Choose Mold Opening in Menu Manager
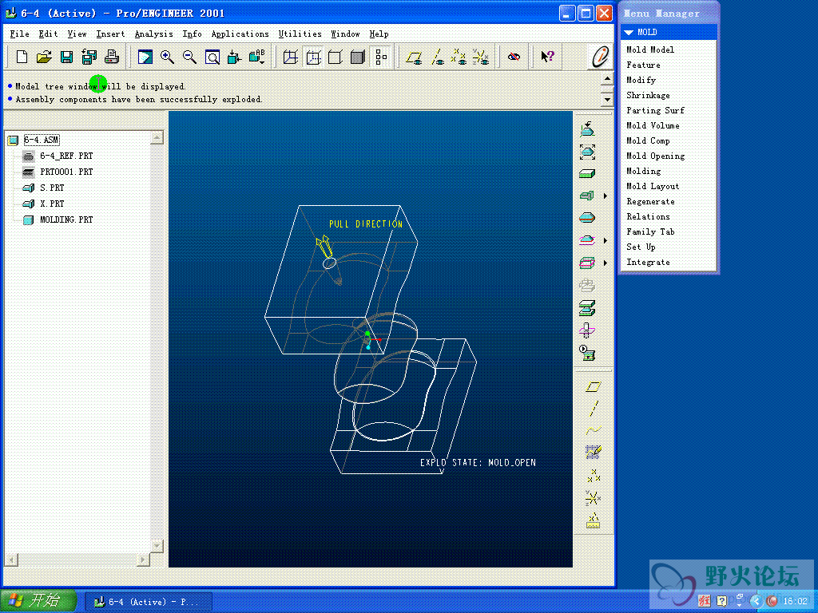 [x=655, y=156]
